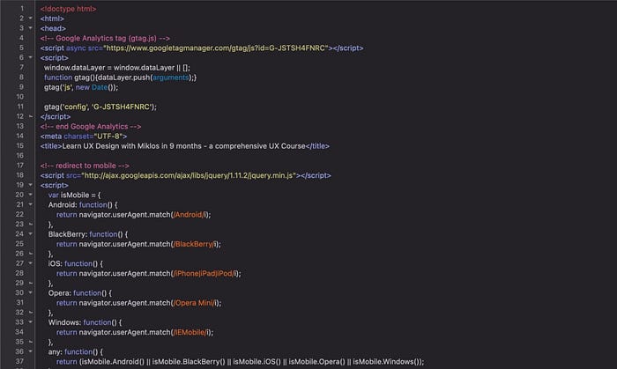Viewport: 617px width, 369px height.
Task: Click the 'arguments' keyword in gtag function
Action: 171,77
